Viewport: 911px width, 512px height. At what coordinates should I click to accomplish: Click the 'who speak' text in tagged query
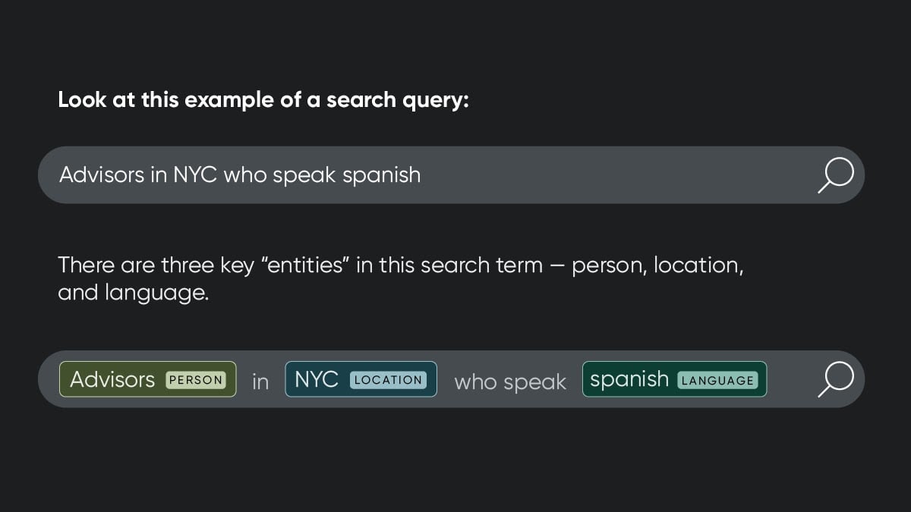tap(510, 382)
